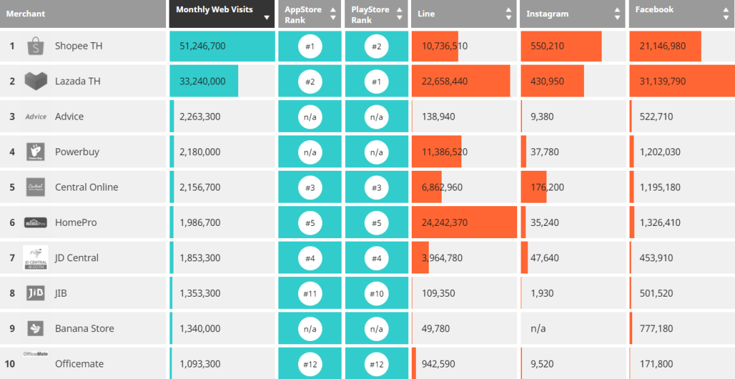Click the Lazada TH box logo
735x379 pixels.
click(x=35, y=82)
